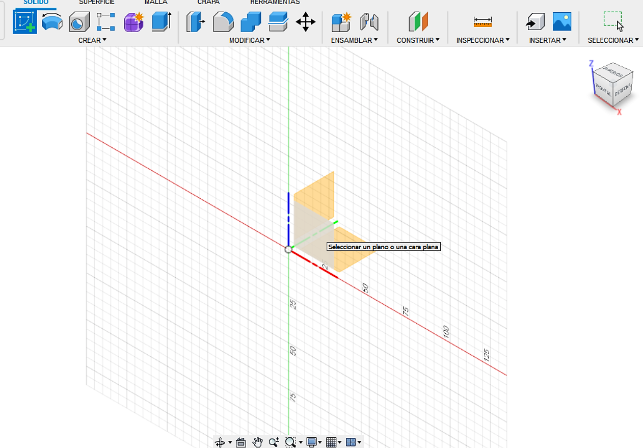Expand the INSPECCIONAR dropdown

483,40
